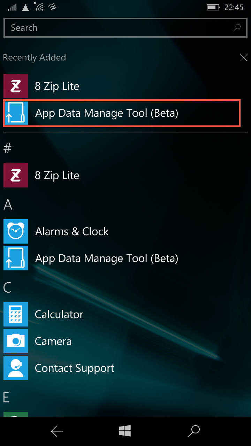Viewport: 251px width, 446px height.
Task: Tap the Windows Start button
Action: click(x=125, y=431)
